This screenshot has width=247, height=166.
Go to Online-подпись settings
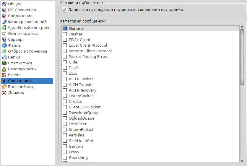pyautogui.click(x=23, y=34)
